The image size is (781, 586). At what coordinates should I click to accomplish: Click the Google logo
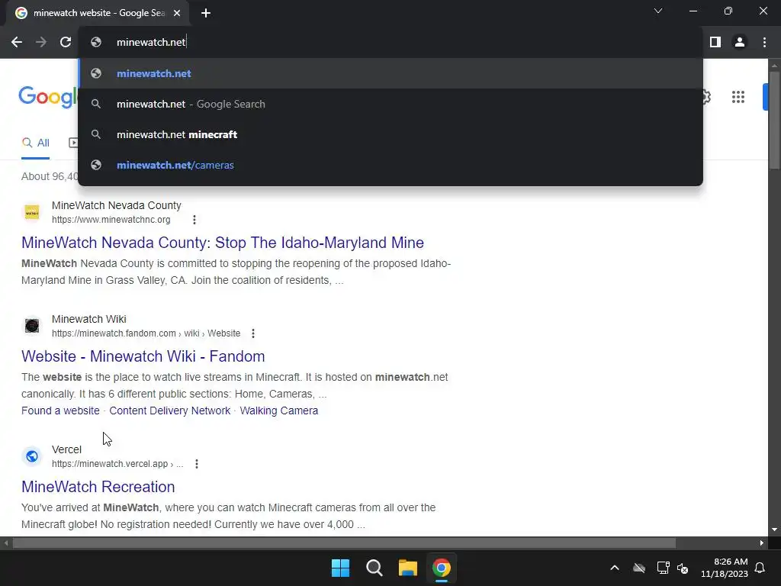pyautogui.click(x=48, y=97)
